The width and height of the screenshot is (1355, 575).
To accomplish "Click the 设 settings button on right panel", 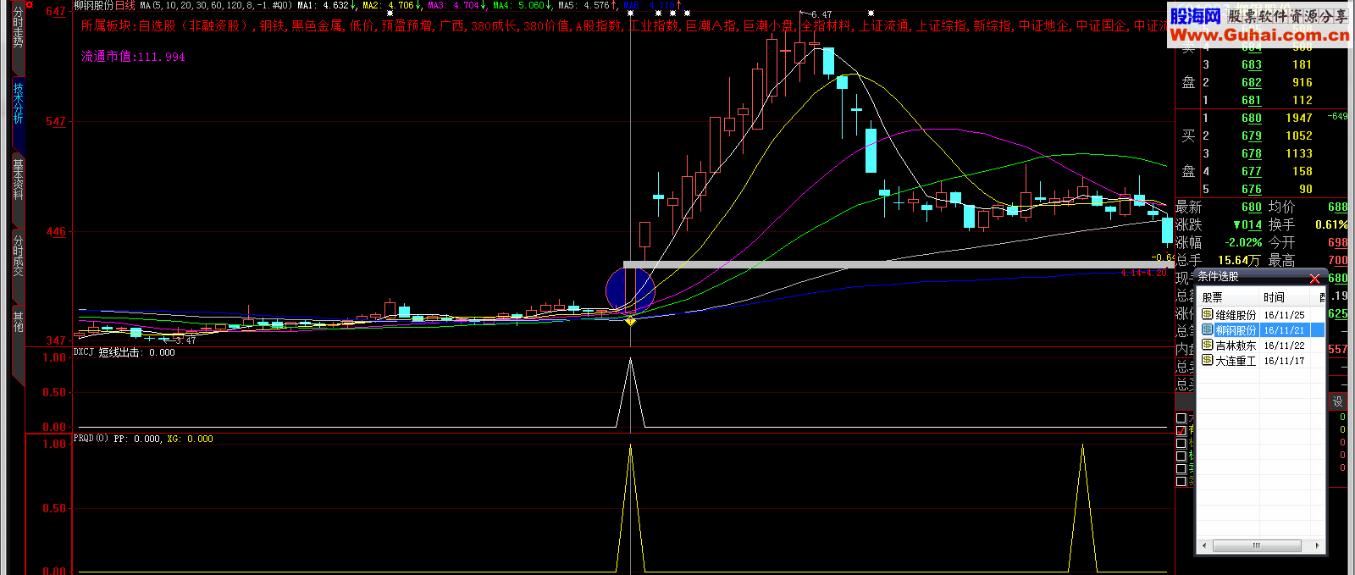I will click(x=1337, y=401).
